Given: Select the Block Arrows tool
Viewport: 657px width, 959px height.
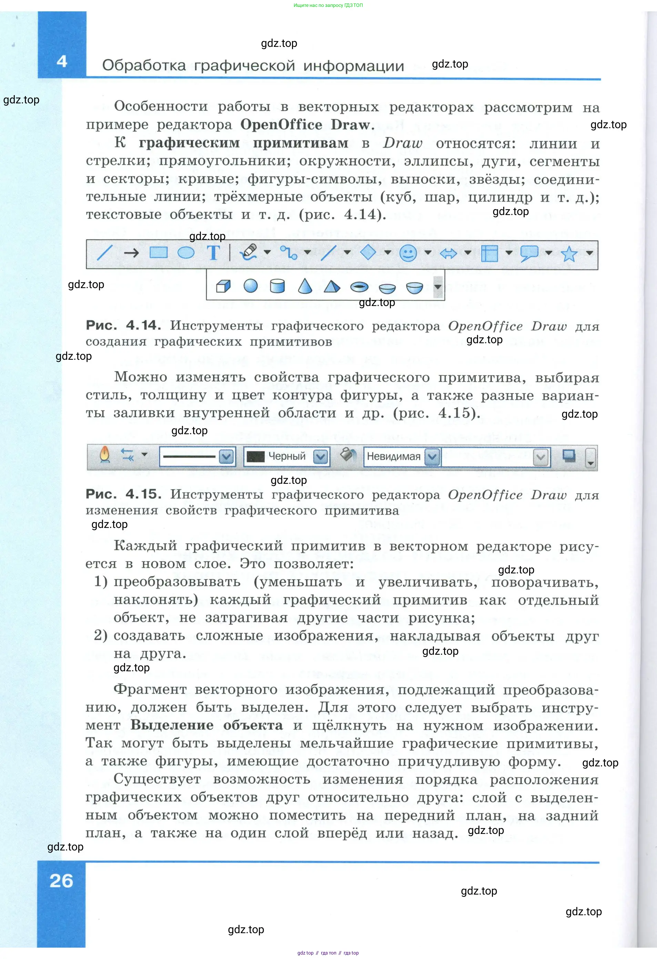Looking at the screenshot, I should click(x=448, y=253).
